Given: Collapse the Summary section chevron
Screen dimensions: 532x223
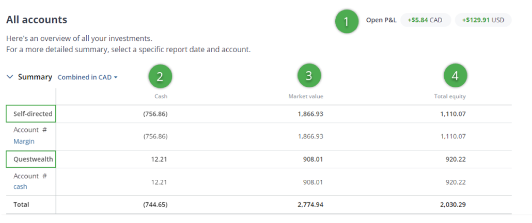Looking at the screenshot, I should 10,77.
